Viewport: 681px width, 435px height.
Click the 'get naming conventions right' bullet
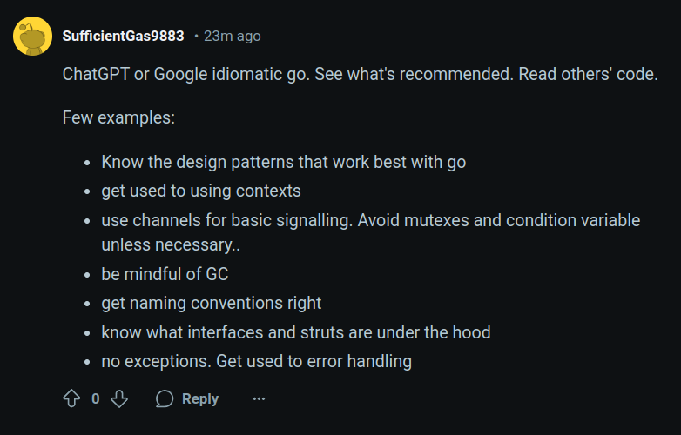(212, 303)
